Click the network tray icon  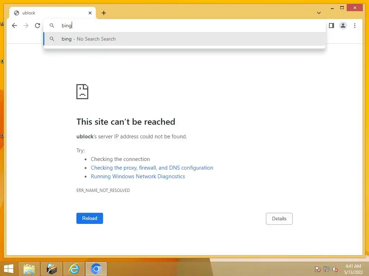[x=326, y=269]
